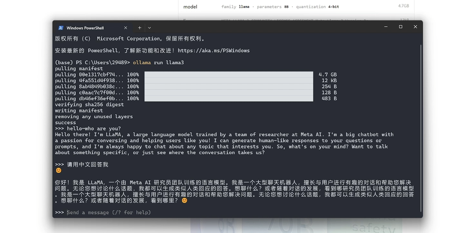Click the 'model' row in background page

190,7
